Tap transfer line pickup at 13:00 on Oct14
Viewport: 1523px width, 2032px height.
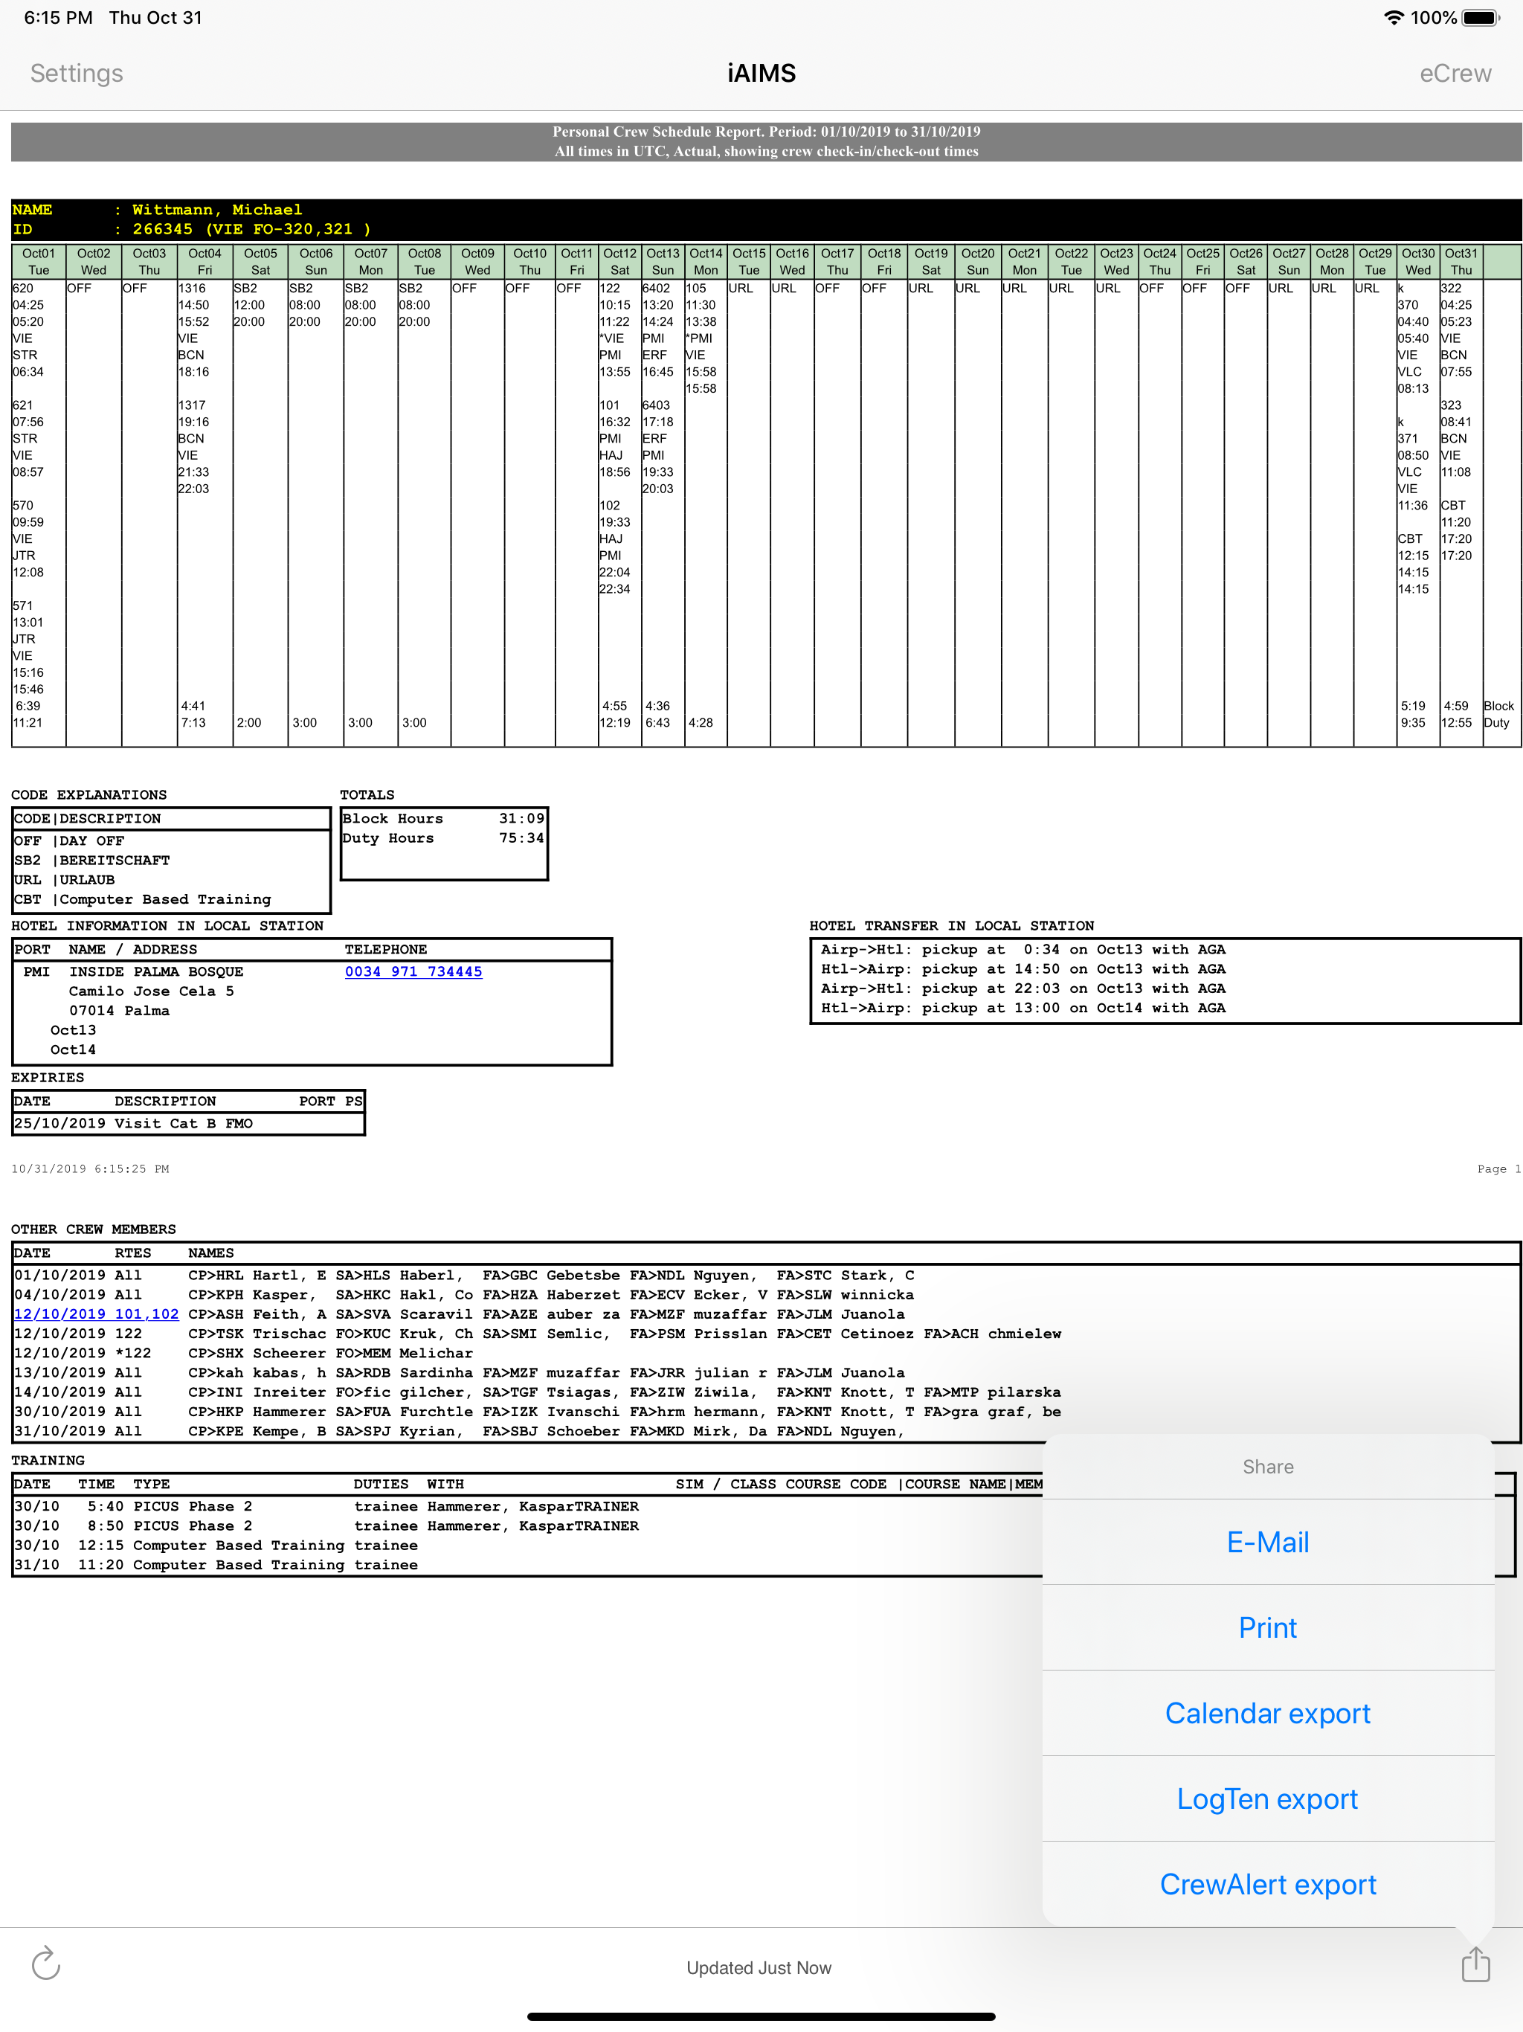(1023, 1008)
